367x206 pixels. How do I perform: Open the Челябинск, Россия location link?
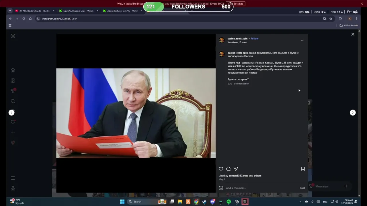237,42
